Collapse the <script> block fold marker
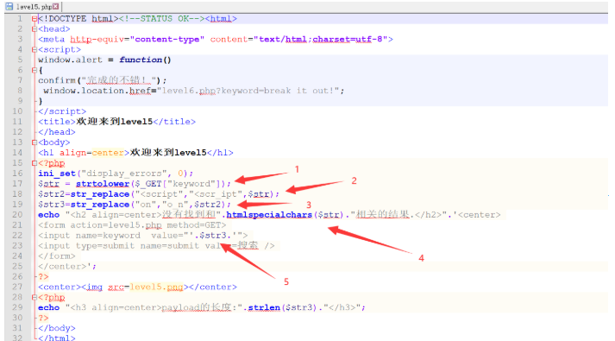615x341 pixels. pyautogui.click(x=35, y=50)
